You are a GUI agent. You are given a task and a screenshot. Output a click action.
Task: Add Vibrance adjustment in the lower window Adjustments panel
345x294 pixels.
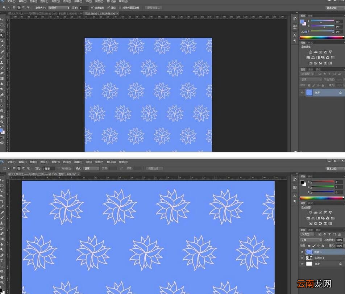(x=330, y=213)
